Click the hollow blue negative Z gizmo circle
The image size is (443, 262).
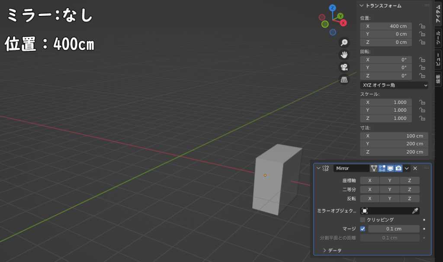click(x=333, y=32)
